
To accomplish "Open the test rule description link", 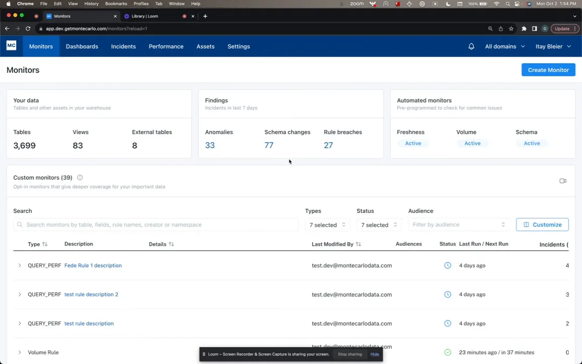I will tap(89, 323).
